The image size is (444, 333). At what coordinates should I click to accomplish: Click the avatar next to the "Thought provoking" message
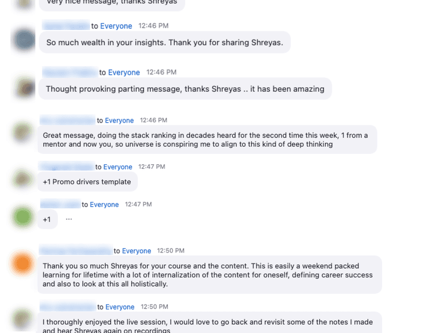(x=24, y=87)
